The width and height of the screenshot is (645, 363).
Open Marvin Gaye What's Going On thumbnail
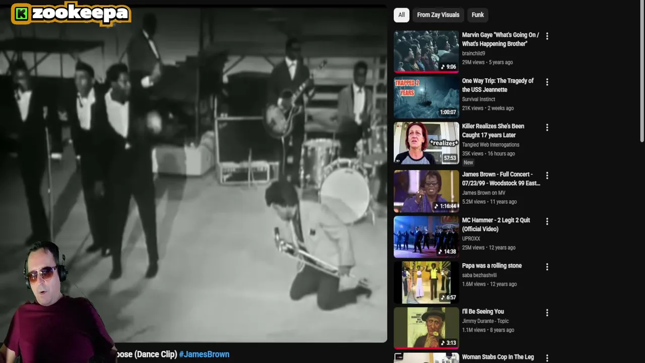tap(426, 52)
